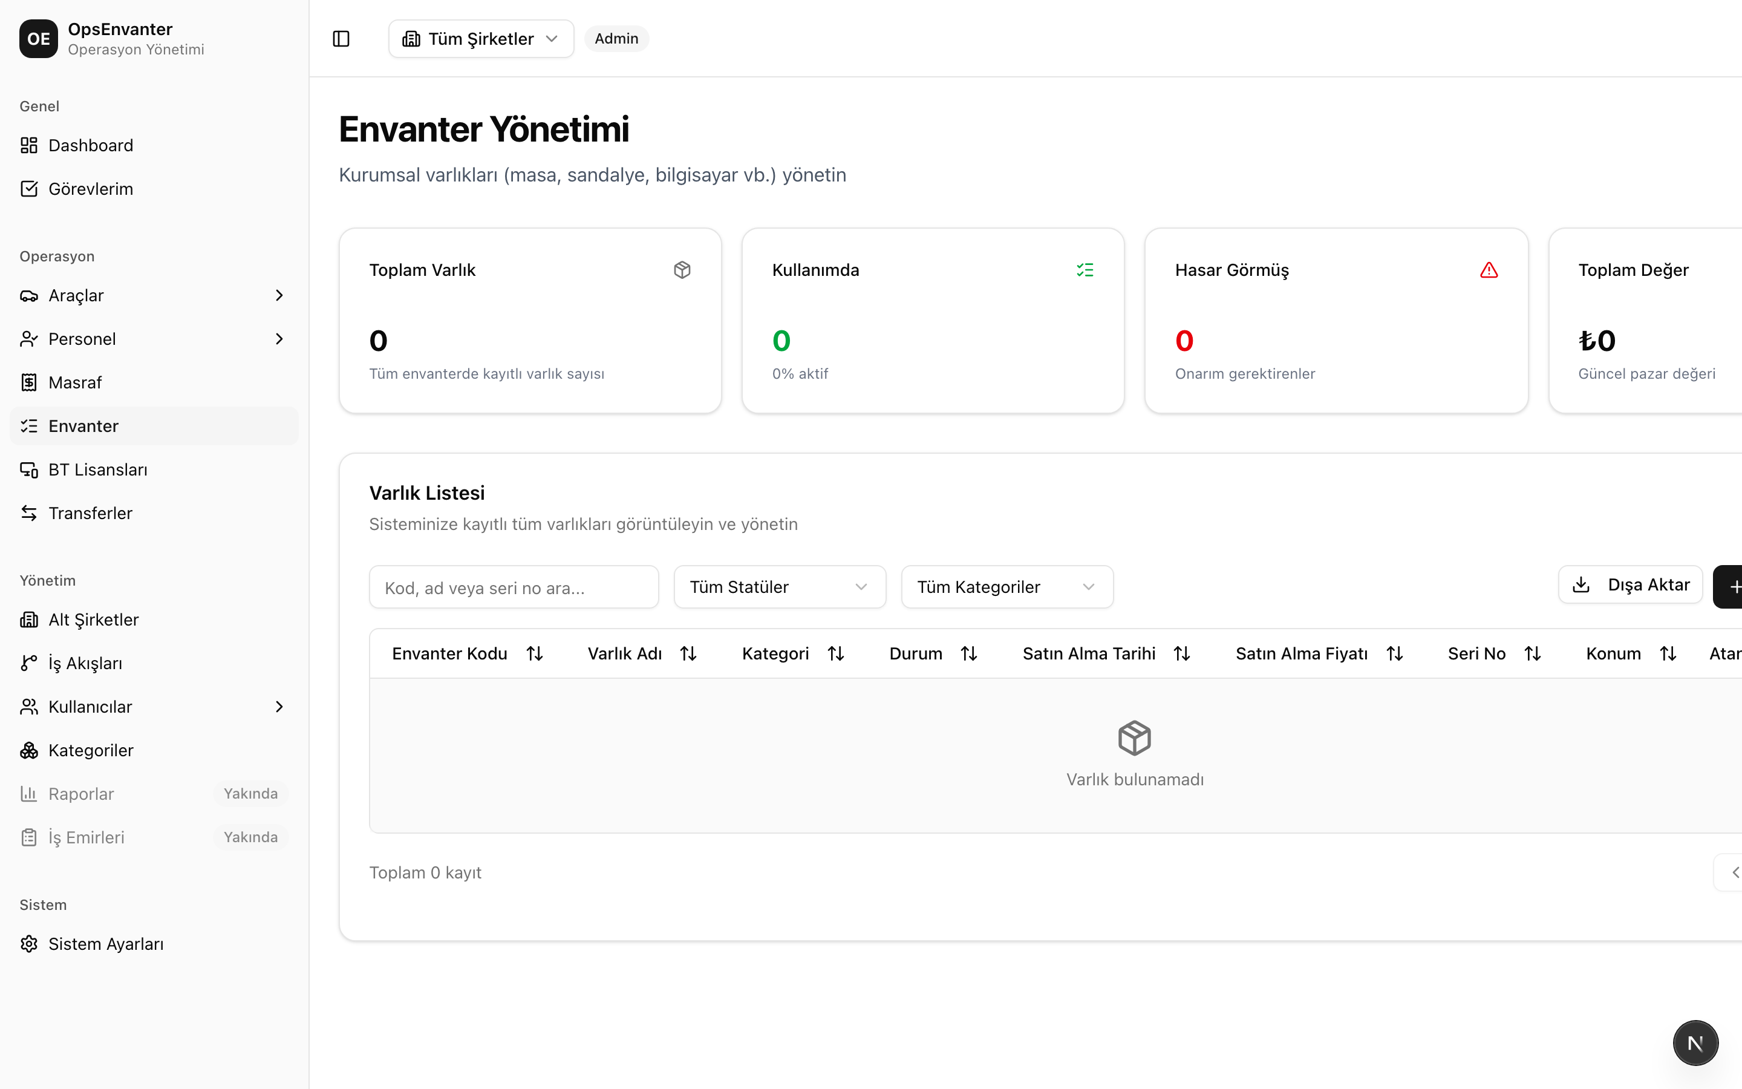Click the İş Emirleri sidebar item
The image size is (1742, 1089).
pyautogui.click(x=154, y=837)
